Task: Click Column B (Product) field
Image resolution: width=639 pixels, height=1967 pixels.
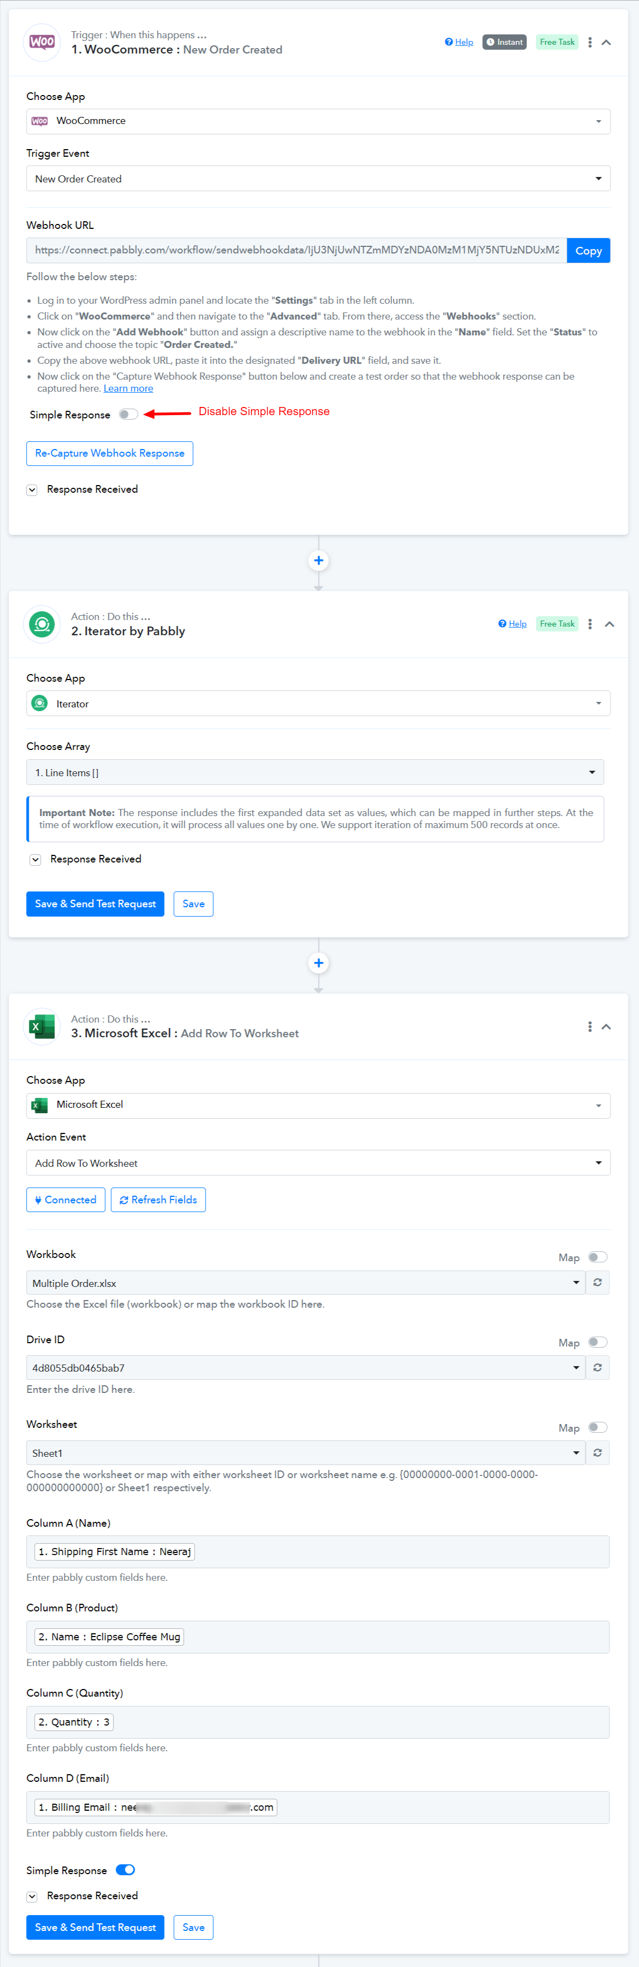Action: [x=318, y=1637]
